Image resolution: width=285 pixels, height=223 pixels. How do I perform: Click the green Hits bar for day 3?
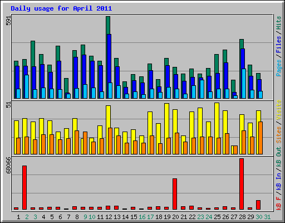coord(33,54)
